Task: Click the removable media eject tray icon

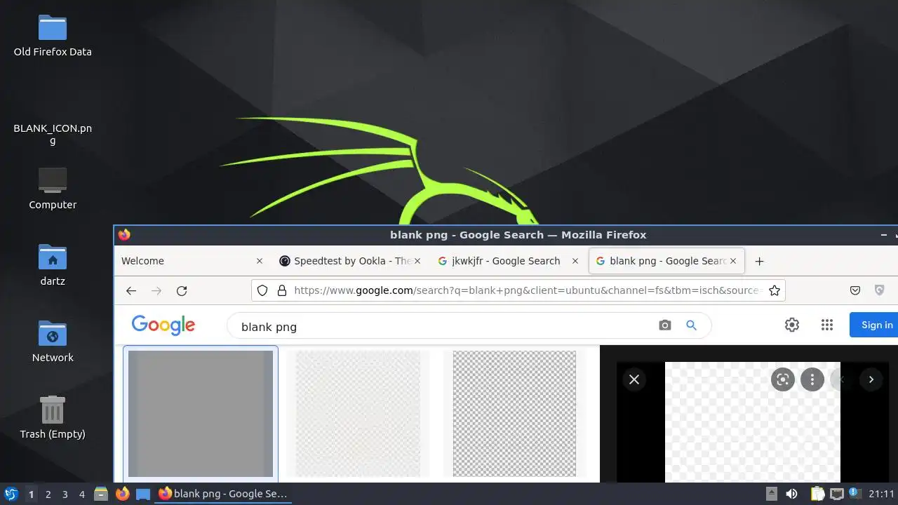Action: pos(771,494)
